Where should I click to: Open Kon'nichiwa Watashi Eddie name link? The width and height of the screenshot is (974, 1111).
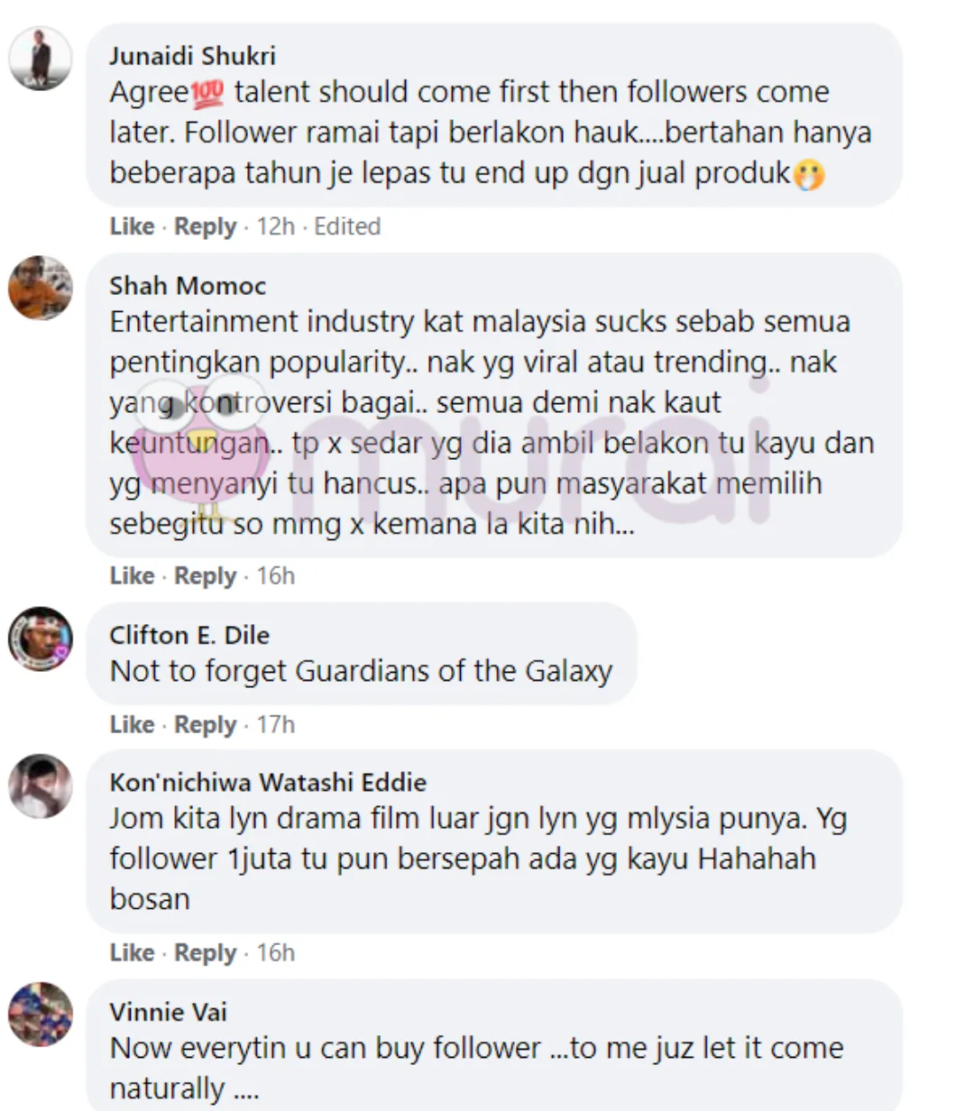(268, 782)
